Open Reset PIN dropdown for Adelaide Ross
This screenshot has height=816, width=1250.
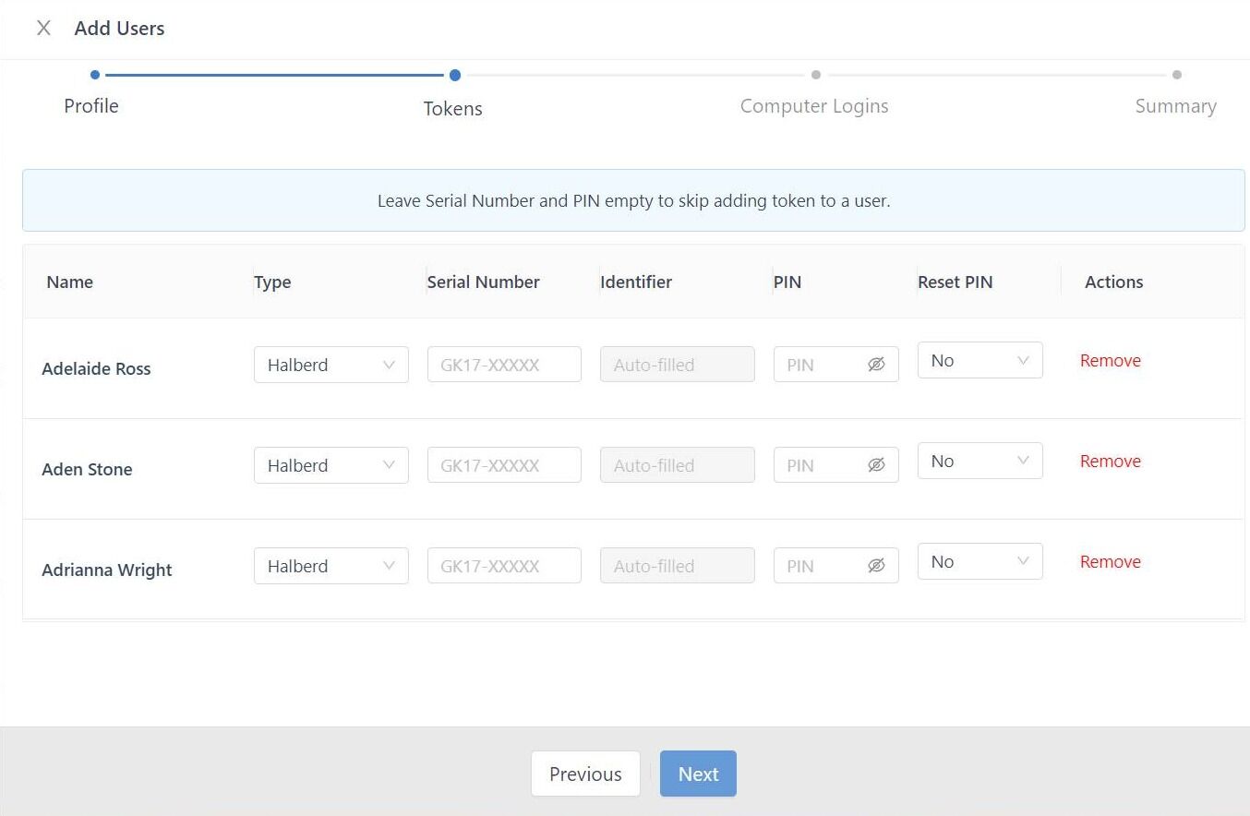tap(980, 360)
